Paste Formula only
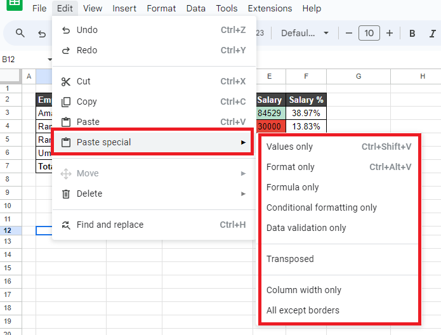This screenshot has width=441, height=335. 339,187
